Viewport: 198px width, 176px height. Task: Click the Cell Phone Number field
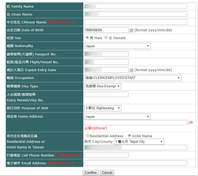tap(106, 155)
